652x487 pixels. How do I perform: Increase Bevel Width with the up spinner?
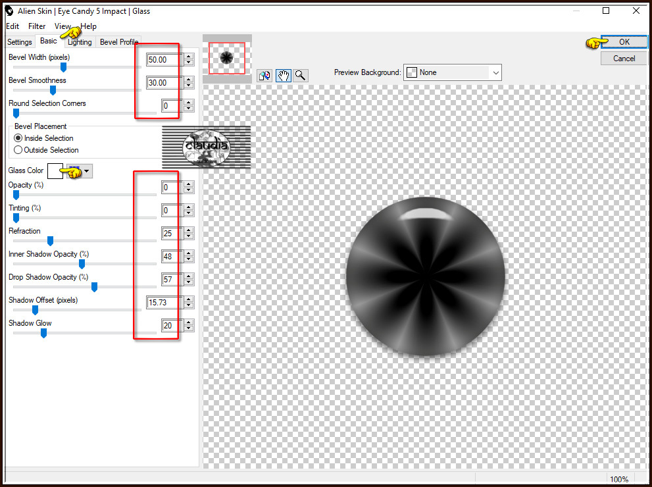(x=189, y=57)
